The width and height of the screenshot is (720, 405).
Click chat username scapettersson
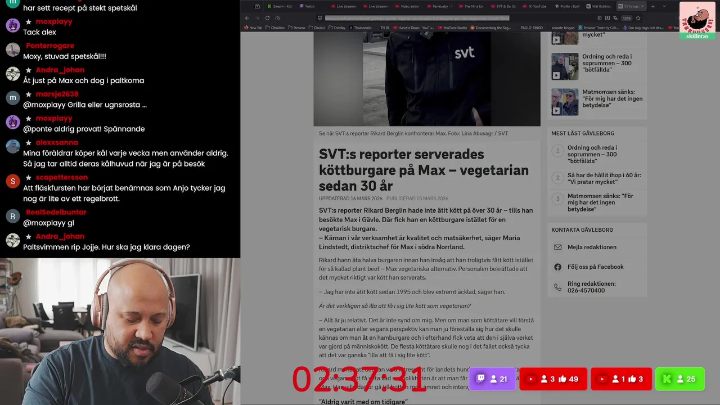(x=62, y=177)
